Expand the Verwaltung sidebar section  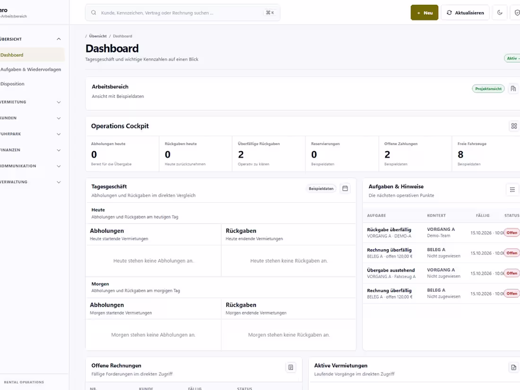(x=31, y=182)
